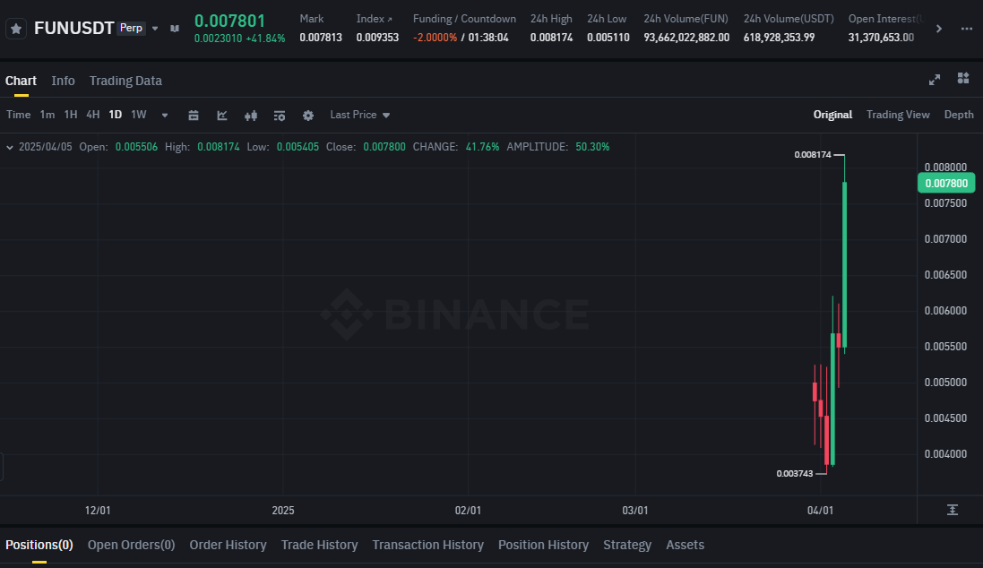
Task: Click the 0.008174 high price marker
Action: [813, 155]
